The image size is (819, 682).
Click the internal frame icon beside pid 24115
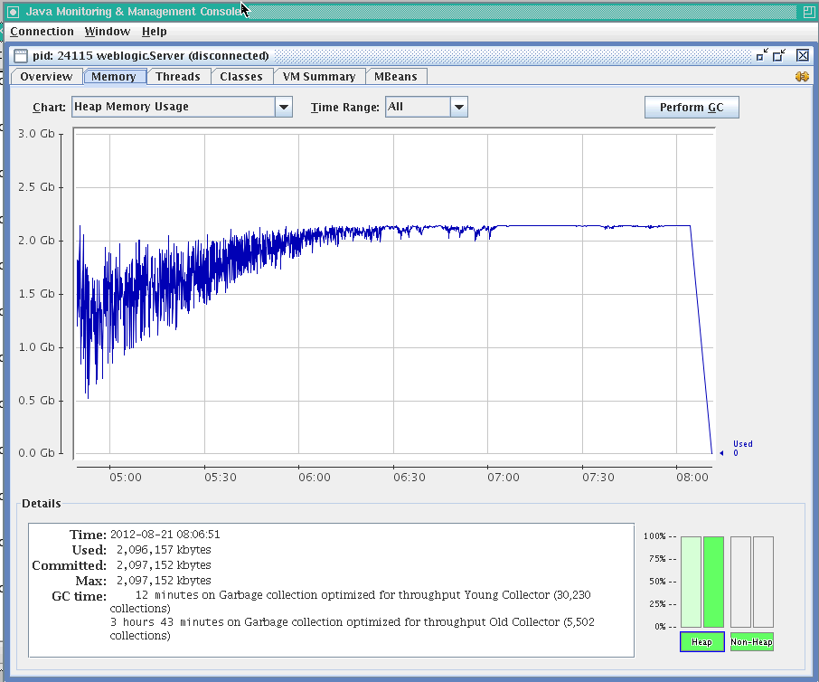click(x=21, y=56)
